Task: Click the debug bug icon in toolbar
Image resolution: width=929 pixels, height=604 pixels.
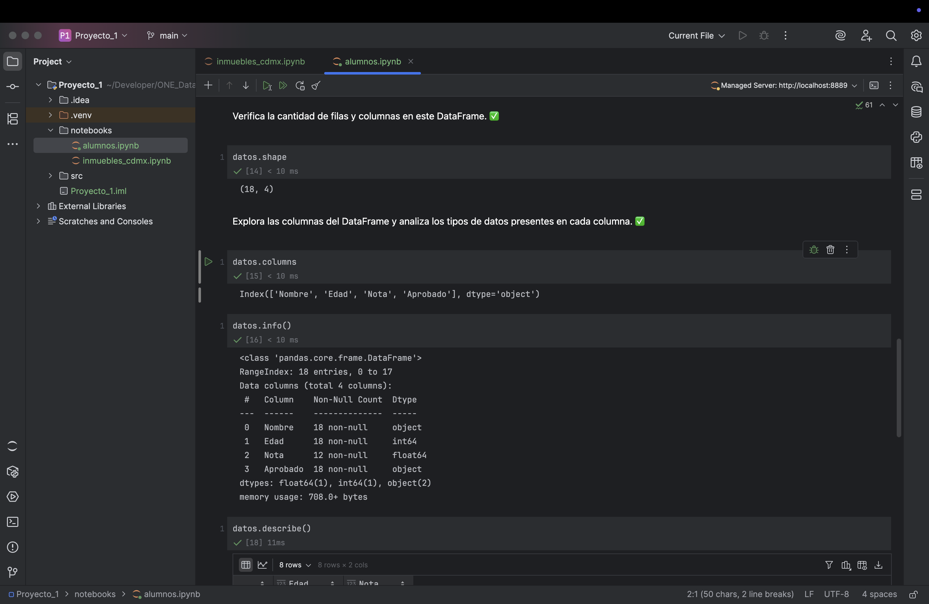Action: [764, 35]
